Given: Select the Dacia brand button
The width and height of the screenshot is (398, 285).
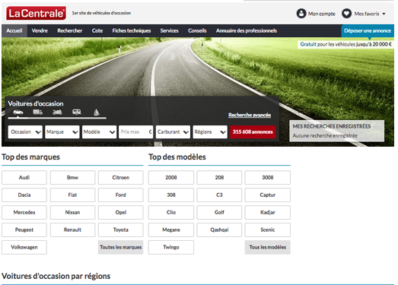Looking at the screenshot, I should [x=24, y=195].
